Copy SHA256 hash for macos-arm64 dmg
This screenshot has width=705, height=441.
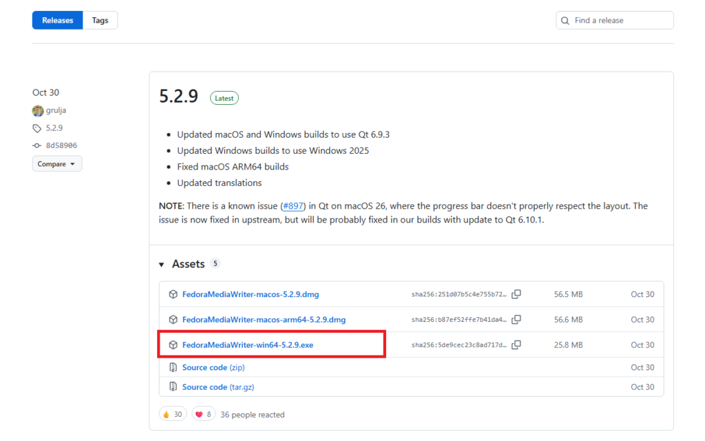tap(516, 320)
